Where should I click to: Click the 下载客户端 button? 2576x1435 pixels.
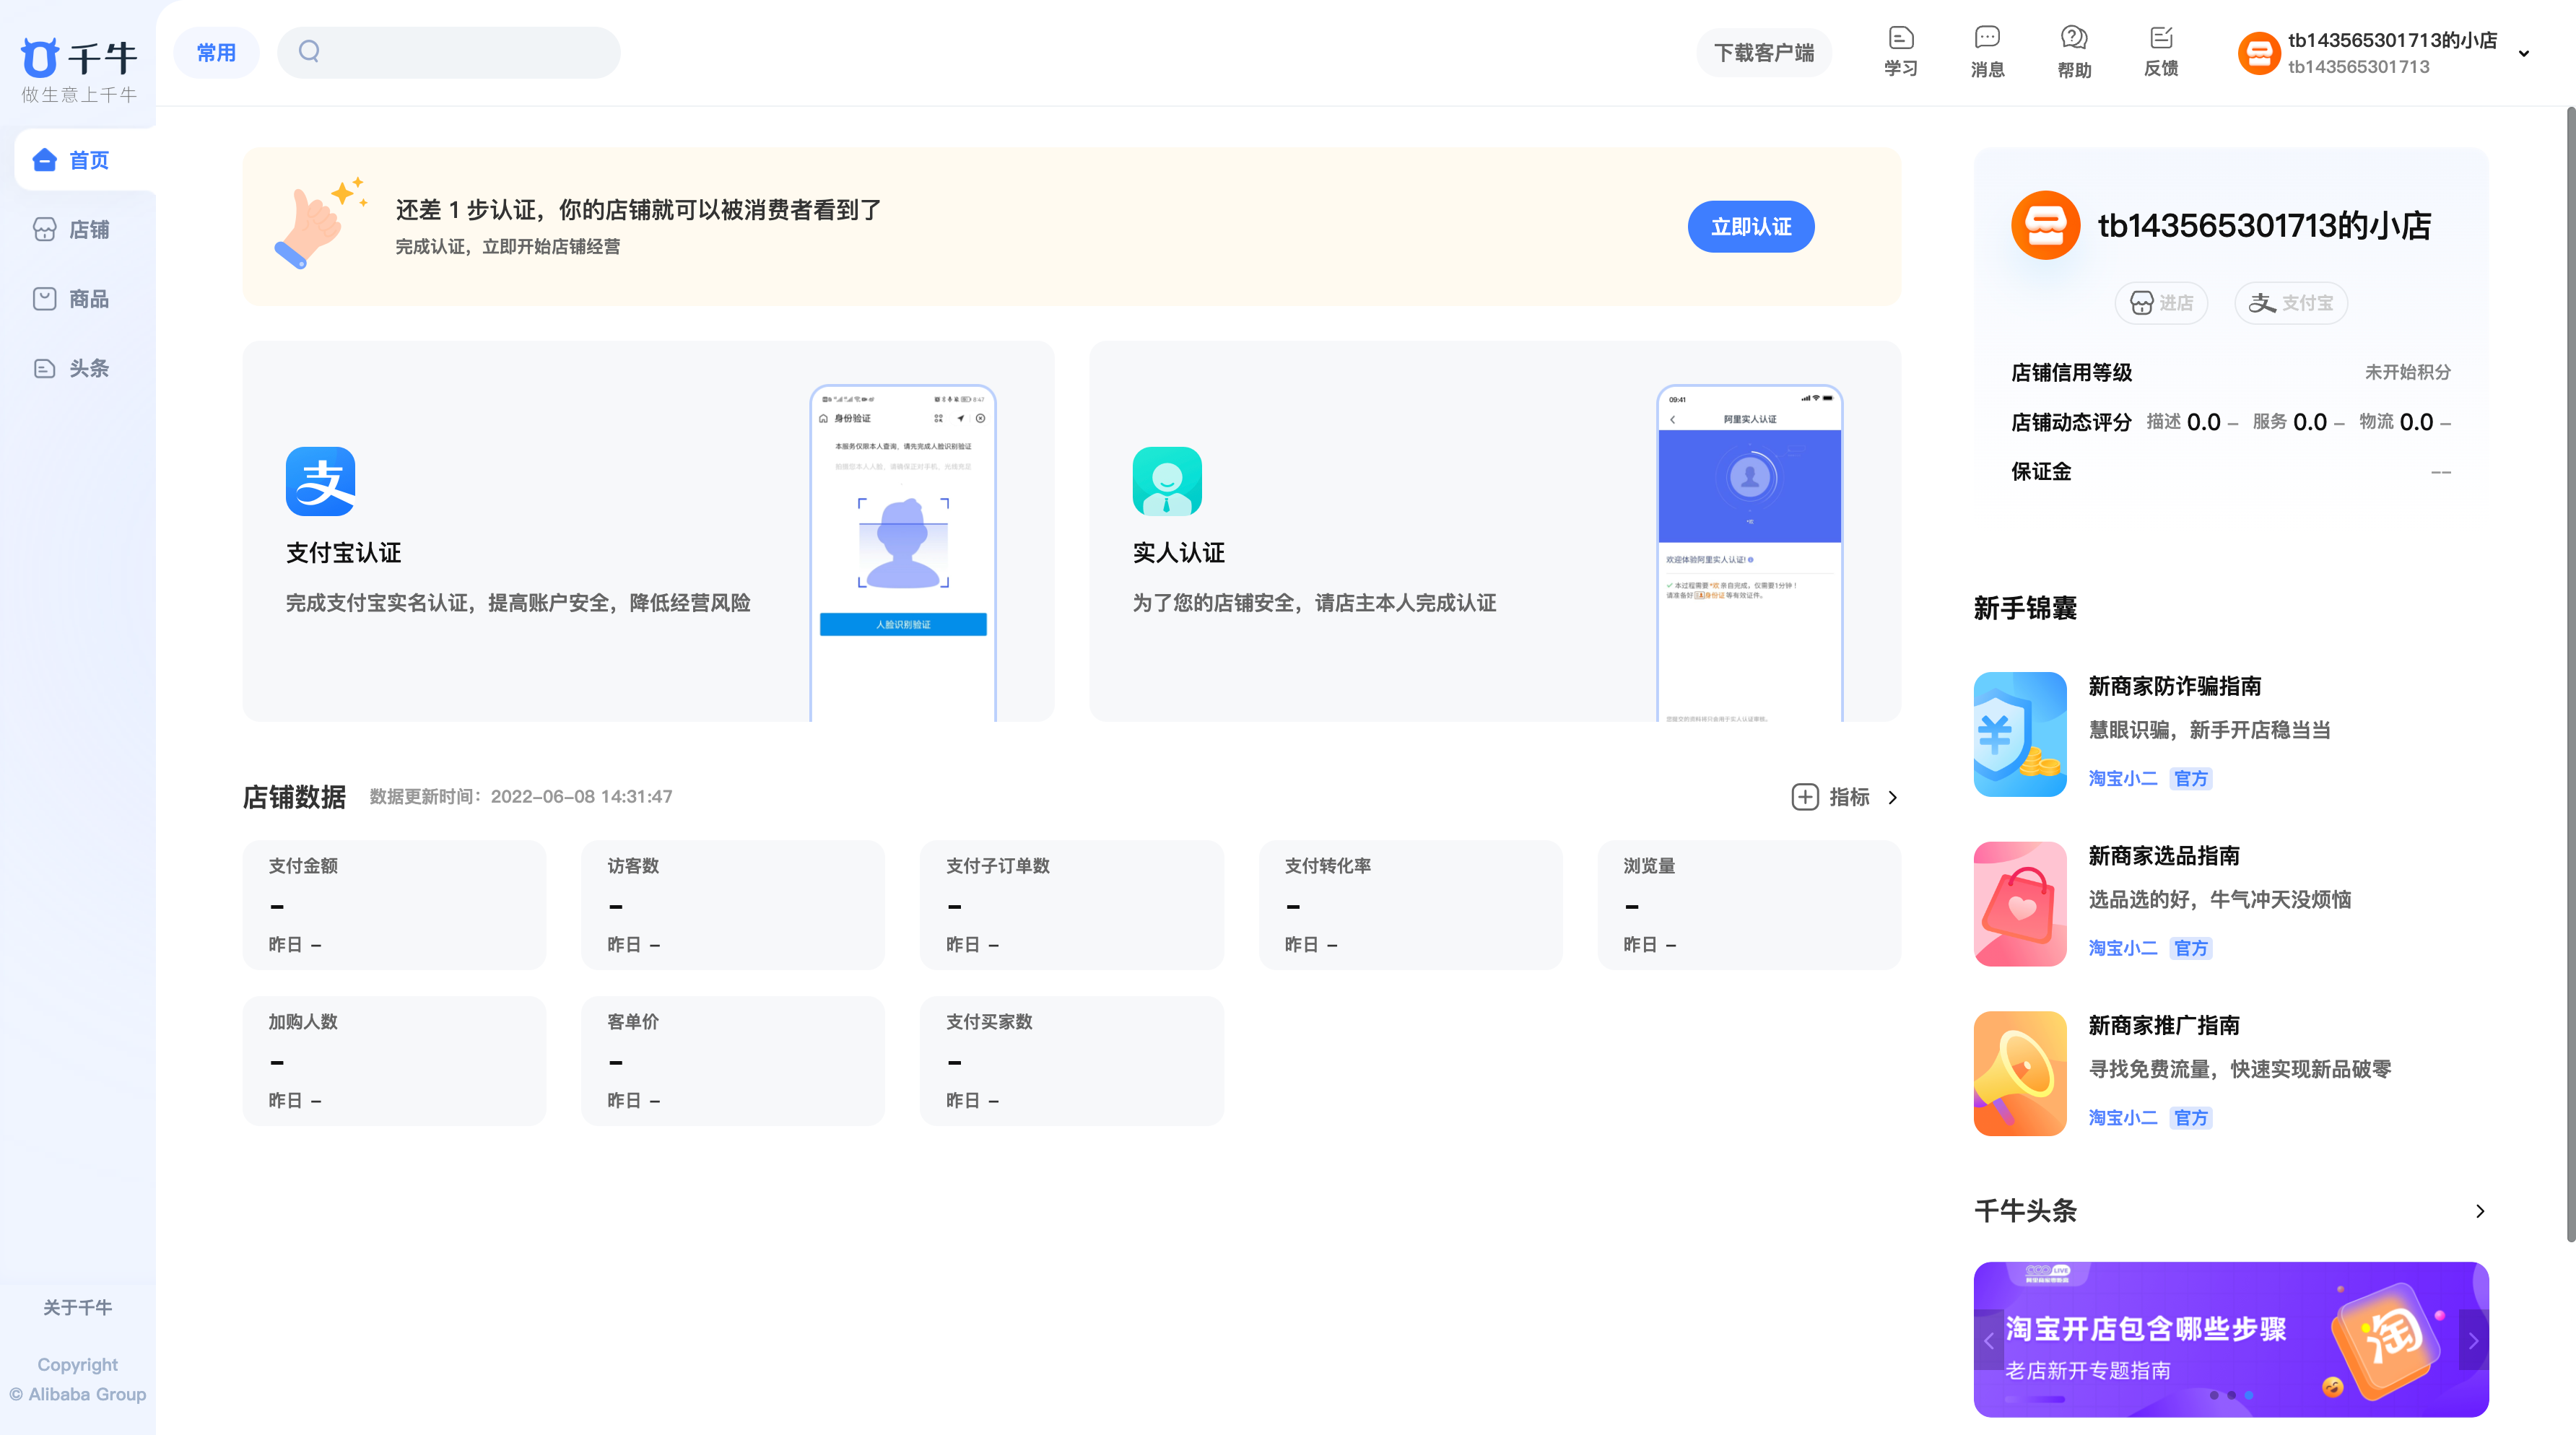coord(1764,52)
